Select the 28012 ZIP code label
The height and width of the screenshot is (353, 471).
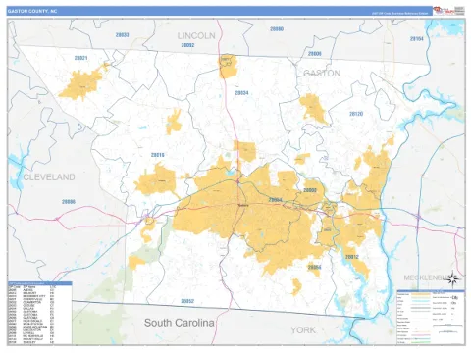point(352,257)
